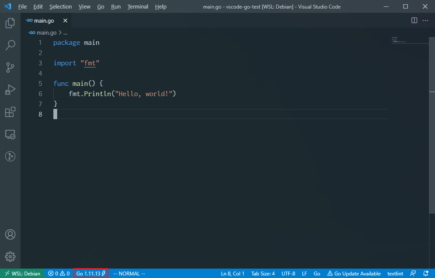Open Problems panel via the errors counter

coord(58,273)
